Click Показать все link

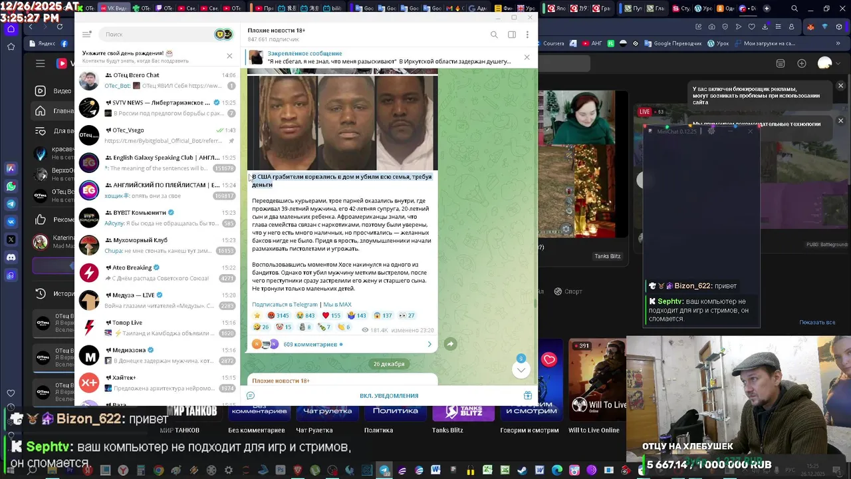817,323
